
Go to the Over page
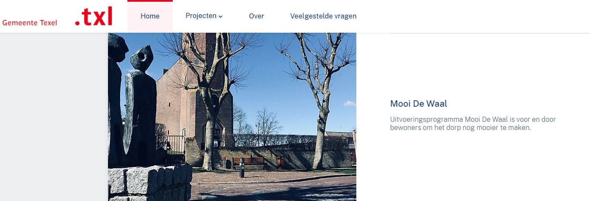pyautogui.click(x=257, y=16)
